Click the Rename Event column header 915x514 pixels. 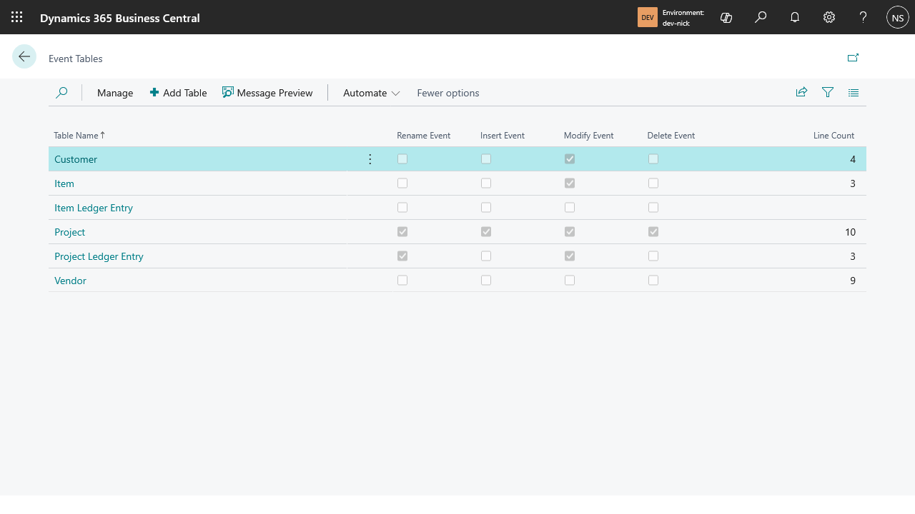point(424,136)
